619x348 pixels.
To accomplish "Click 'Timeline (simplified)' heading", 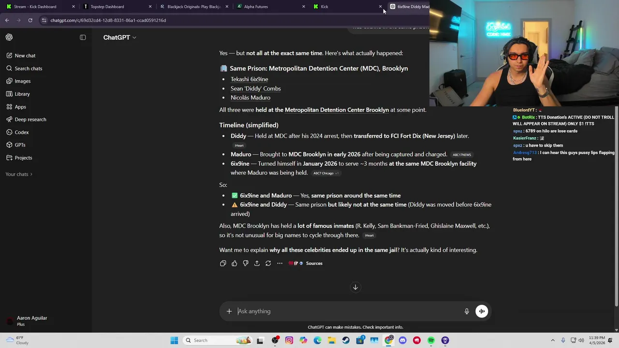I will coord(249,125).
